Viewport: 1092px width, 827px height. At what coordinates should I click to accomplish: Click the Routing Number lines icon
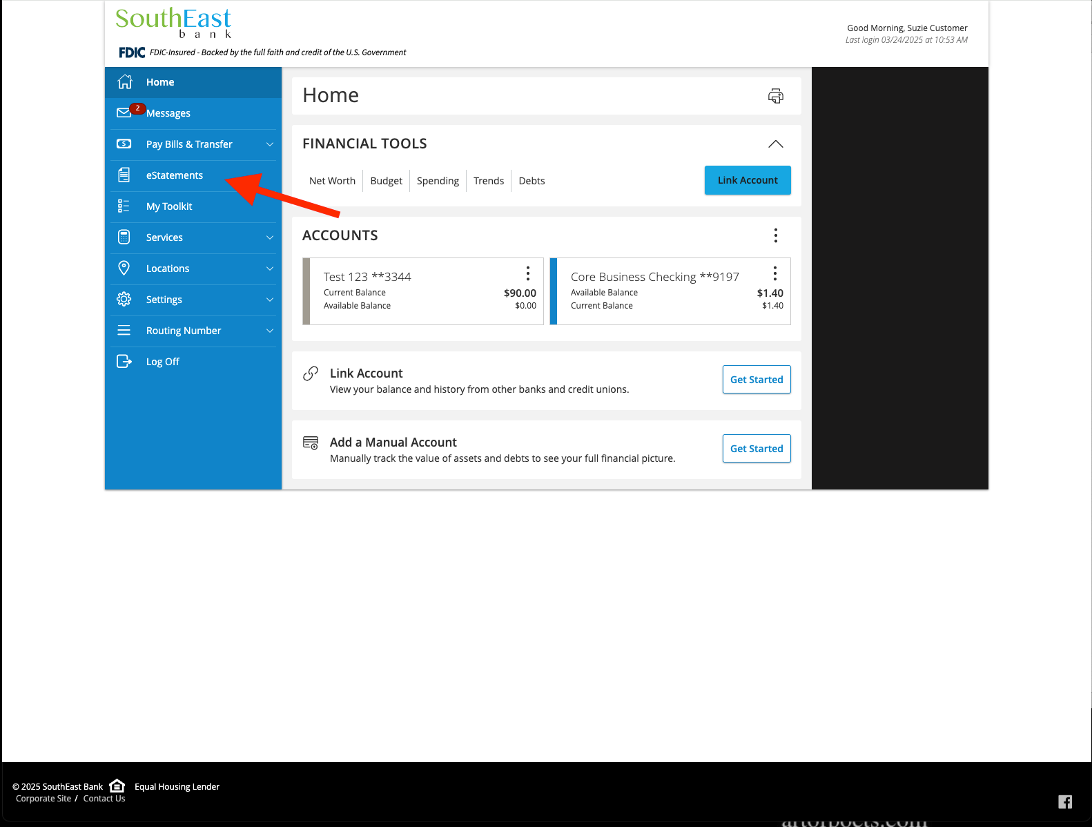coord(124,330)
